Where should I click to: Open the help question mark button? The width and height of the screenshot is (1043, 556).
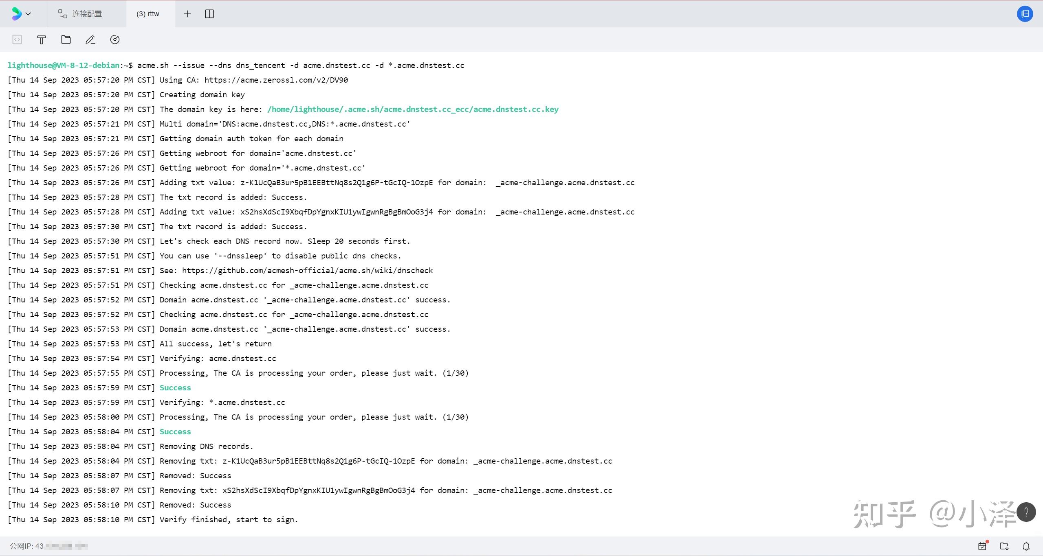tap(1026, 512)
